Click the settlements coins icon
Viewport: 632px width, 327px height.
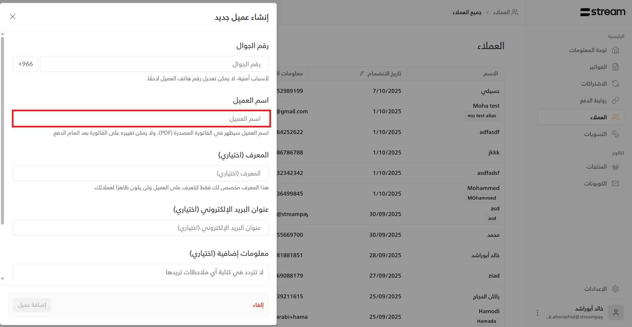[x=615, y=134]
